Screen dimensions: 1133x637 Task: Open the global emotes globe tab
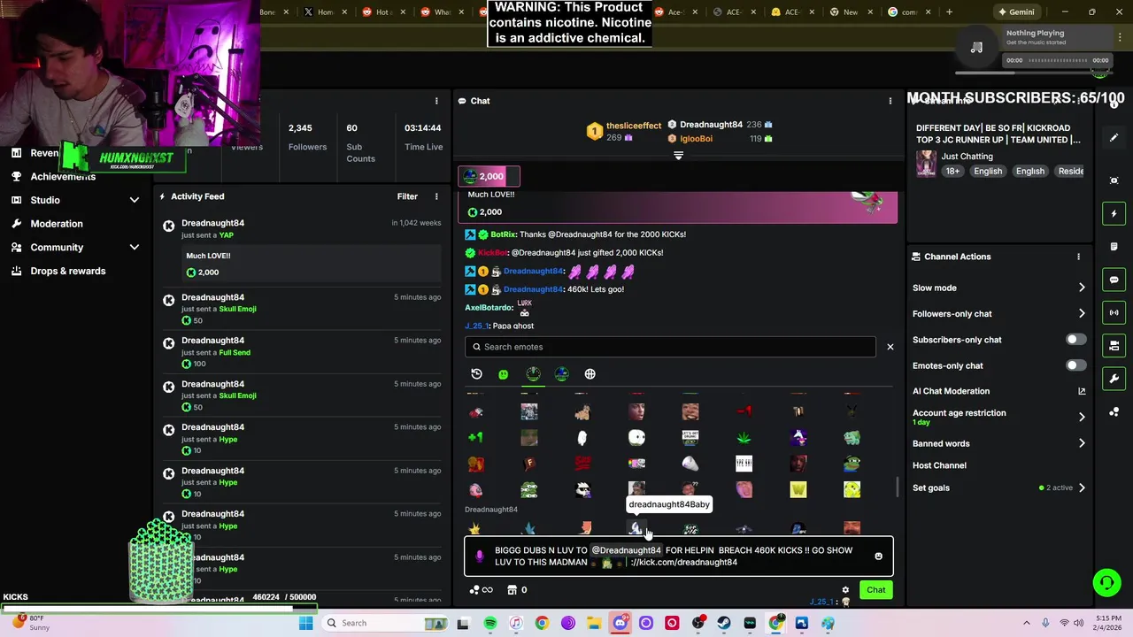pos(590,374)
